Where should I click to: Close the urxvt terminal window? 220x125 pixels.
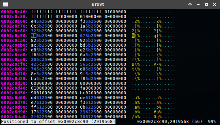[x=215, y=4]
